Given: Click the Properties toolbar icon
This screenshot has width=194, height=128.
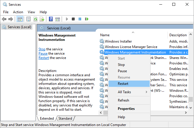Looking at the screenshot, I should click(28, 19).
